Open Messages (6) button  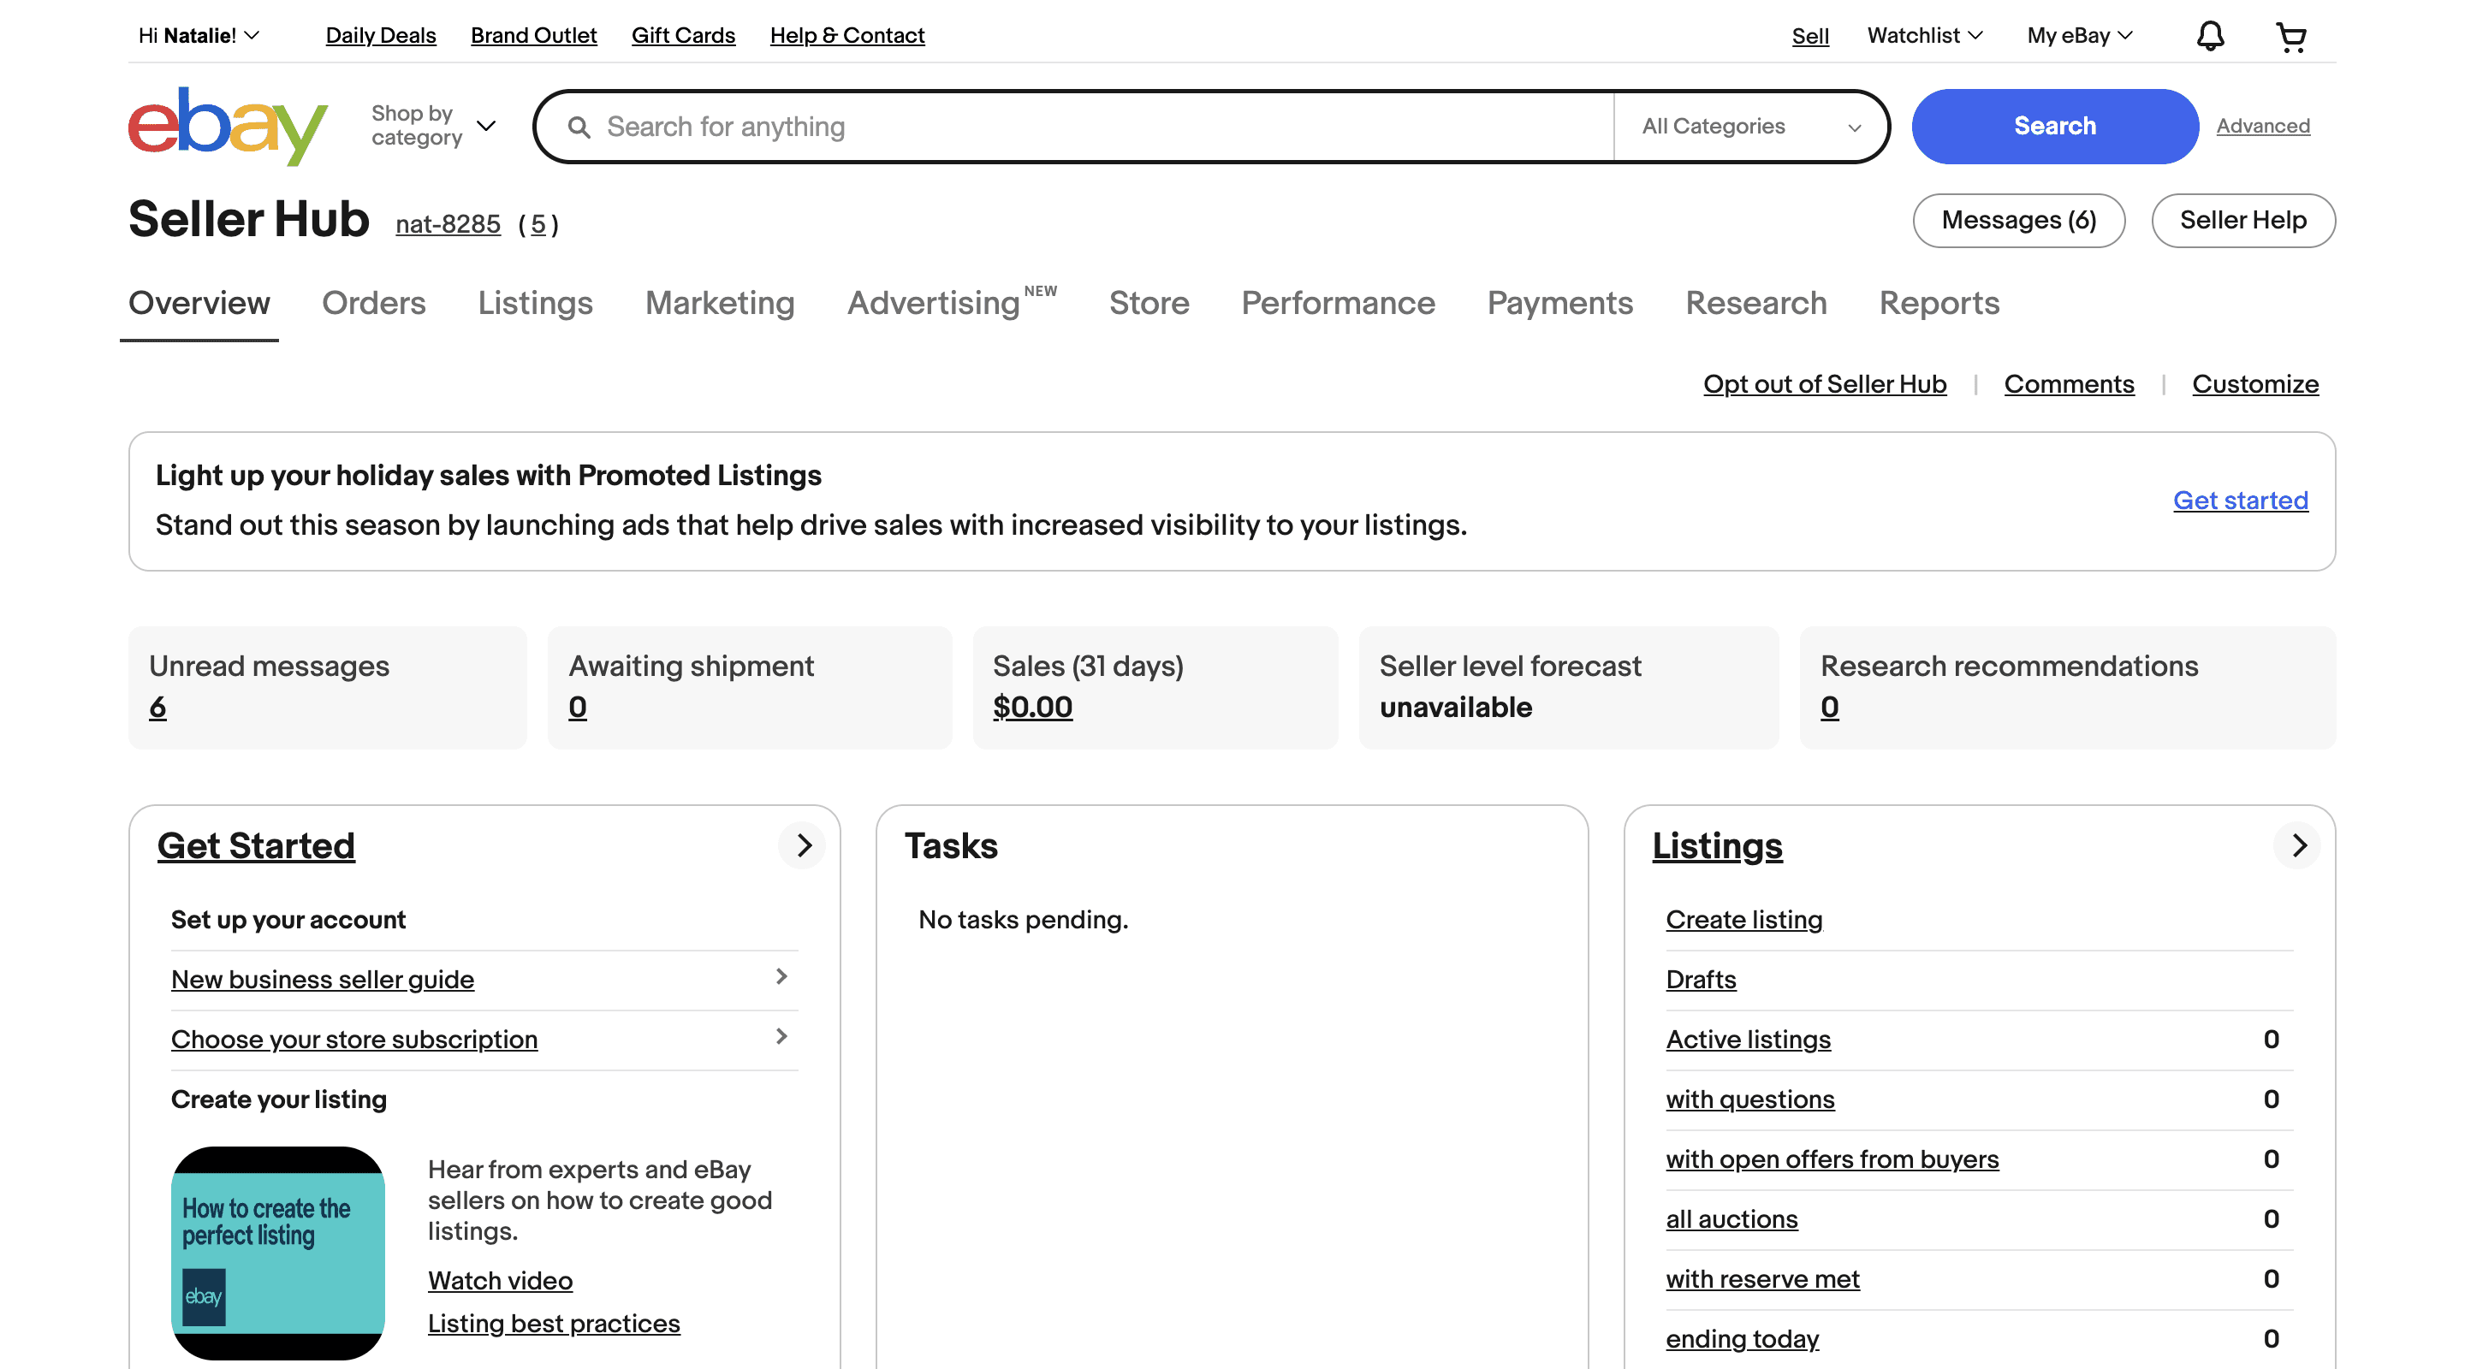[2018, 220]
